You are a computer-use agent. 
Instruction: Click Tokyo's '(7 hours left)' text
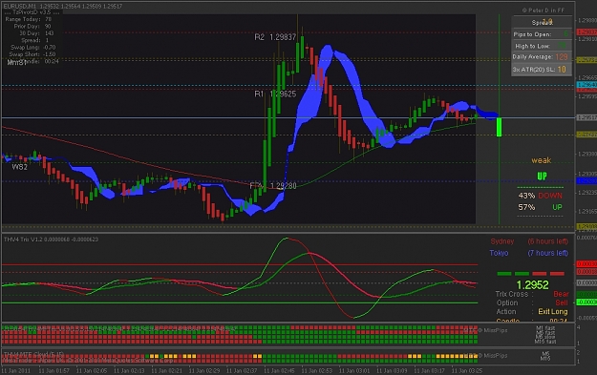[x=548, y=253]
